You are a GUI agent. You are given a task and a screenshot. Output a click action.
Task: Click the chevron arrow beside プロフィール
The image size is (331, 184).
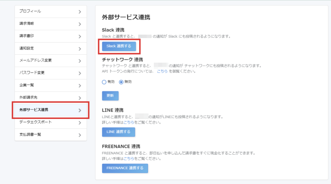[80, 12]
